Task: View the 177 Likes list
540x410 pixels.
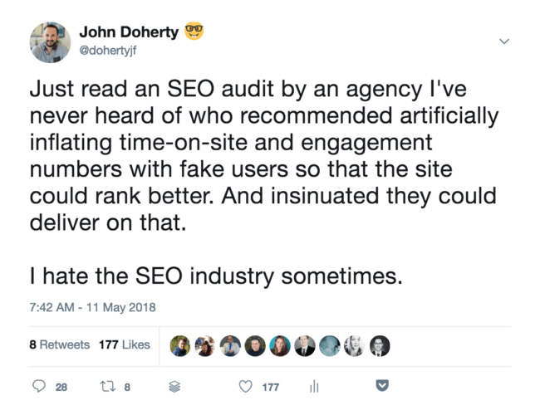Action: point(125,344)
